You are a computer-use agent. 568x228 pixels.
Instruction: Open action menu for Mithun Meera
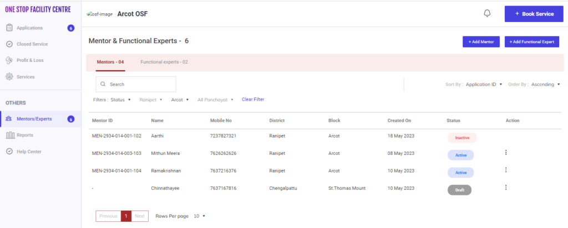click(505, 153)
